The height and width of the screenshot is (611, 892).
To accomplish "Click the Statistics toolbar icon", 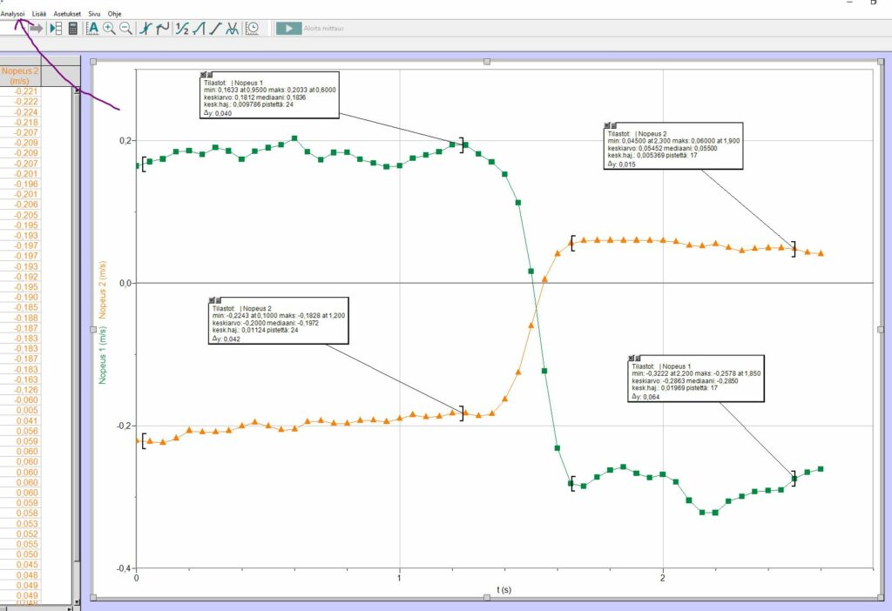I will point(182,28).
